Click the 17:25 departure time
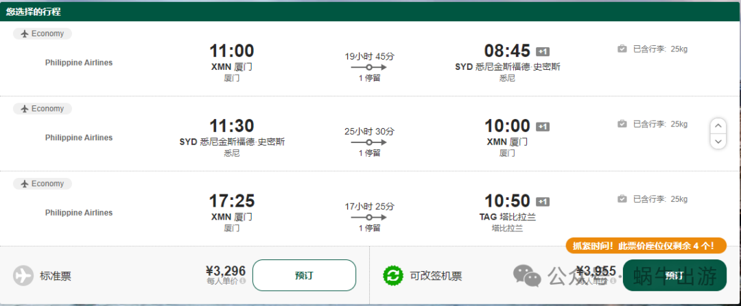The width and height of the screenshot is (741, 306). pos(232,201)
